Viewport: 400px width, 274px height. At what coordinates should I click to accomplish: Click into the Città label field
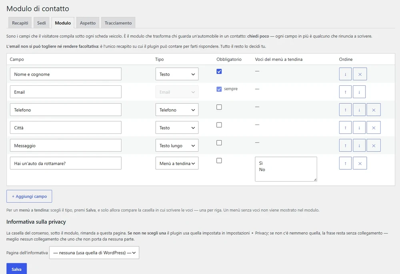pyautogui.click(x=66, y=128)
